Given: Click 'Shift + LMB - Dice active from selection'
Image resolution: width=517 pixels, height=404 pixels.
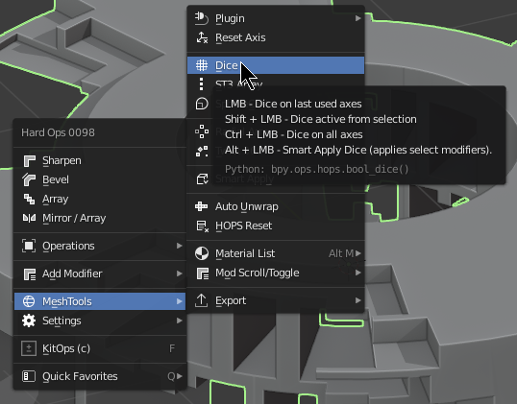Looking at the screenshot, I should [321, 119].
